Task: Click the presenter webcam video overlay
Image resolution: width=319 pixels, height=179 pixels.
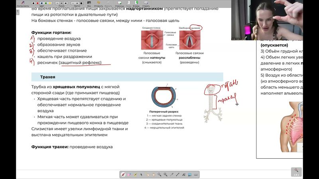Action: click(267, 20)
